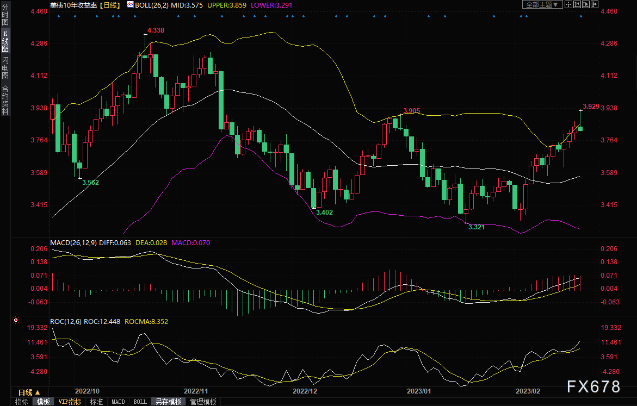Open the VIP指标 tab
The height and width of the screenshot is (406, 637).
(x=70, y=402)
